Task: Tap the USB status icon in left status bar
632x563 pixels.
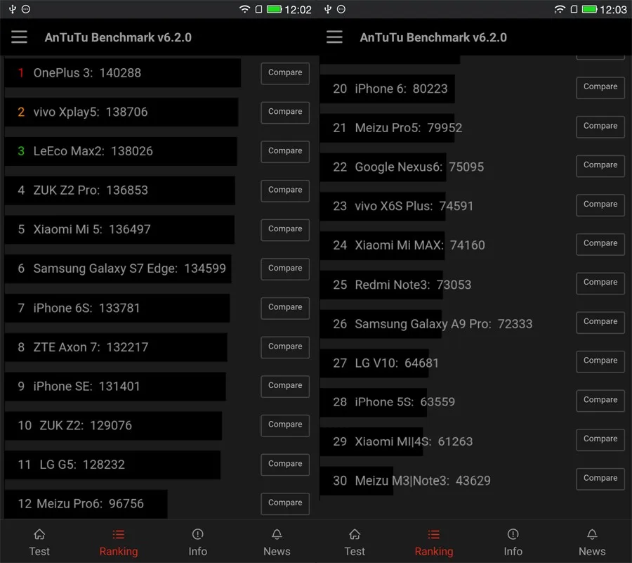Action: click(x=13, y=9)
